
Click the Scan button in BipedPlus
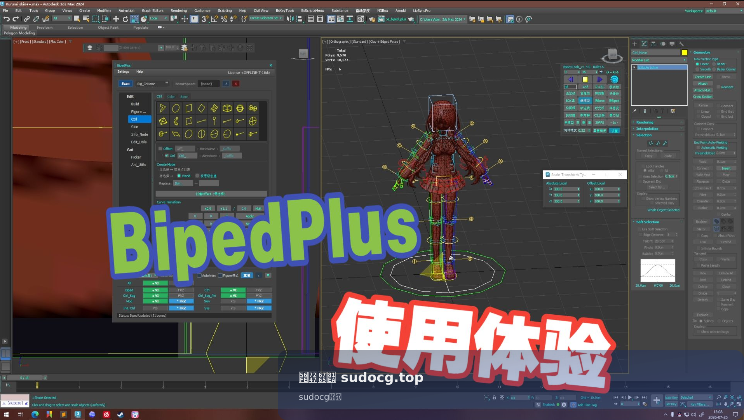(125, 84)
